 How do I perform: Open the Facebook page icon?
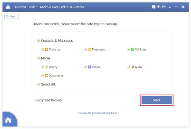[x=154, y=7]
